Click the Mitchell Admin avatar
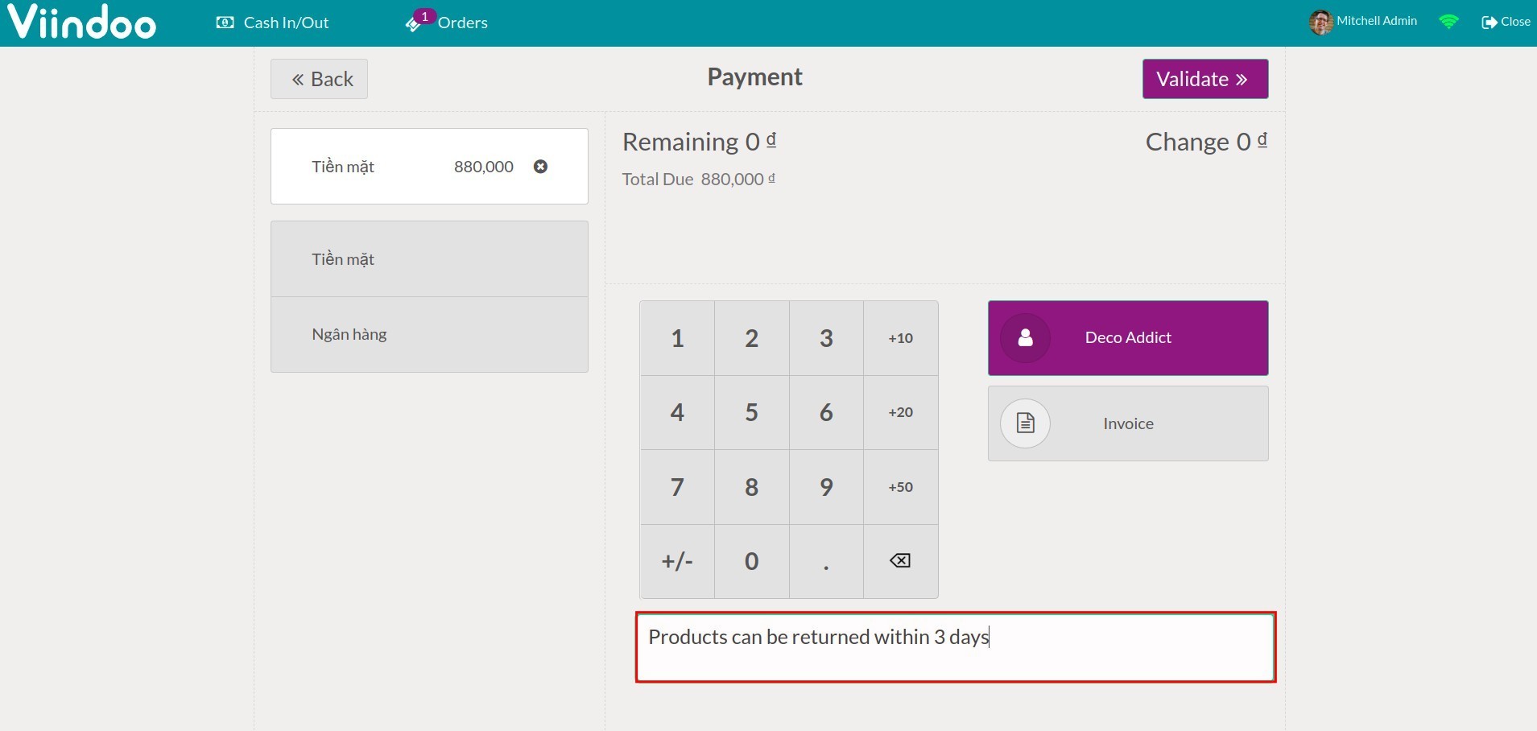 point(1320,22)
